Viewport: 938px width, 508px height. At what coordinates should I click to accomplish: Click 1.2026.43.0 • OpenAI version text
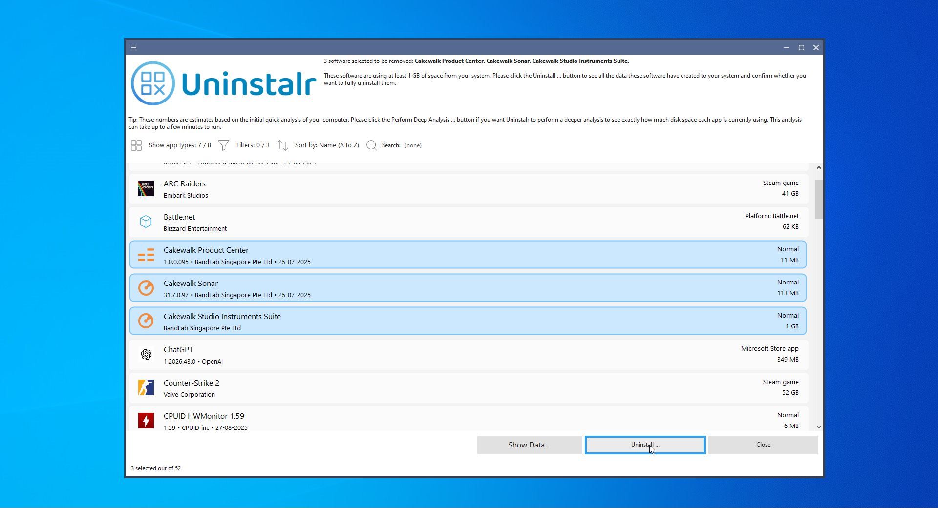(x=193, y=362)
